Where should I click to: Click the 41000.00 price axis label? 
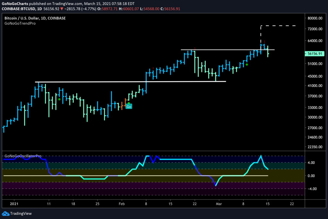pos(315,86)
